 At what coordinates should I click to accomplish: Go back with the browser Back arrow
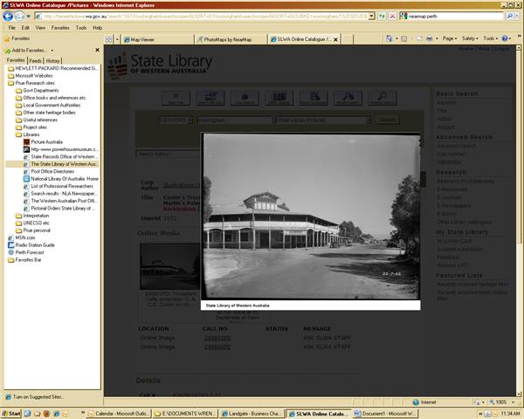[x=8, y=16]
